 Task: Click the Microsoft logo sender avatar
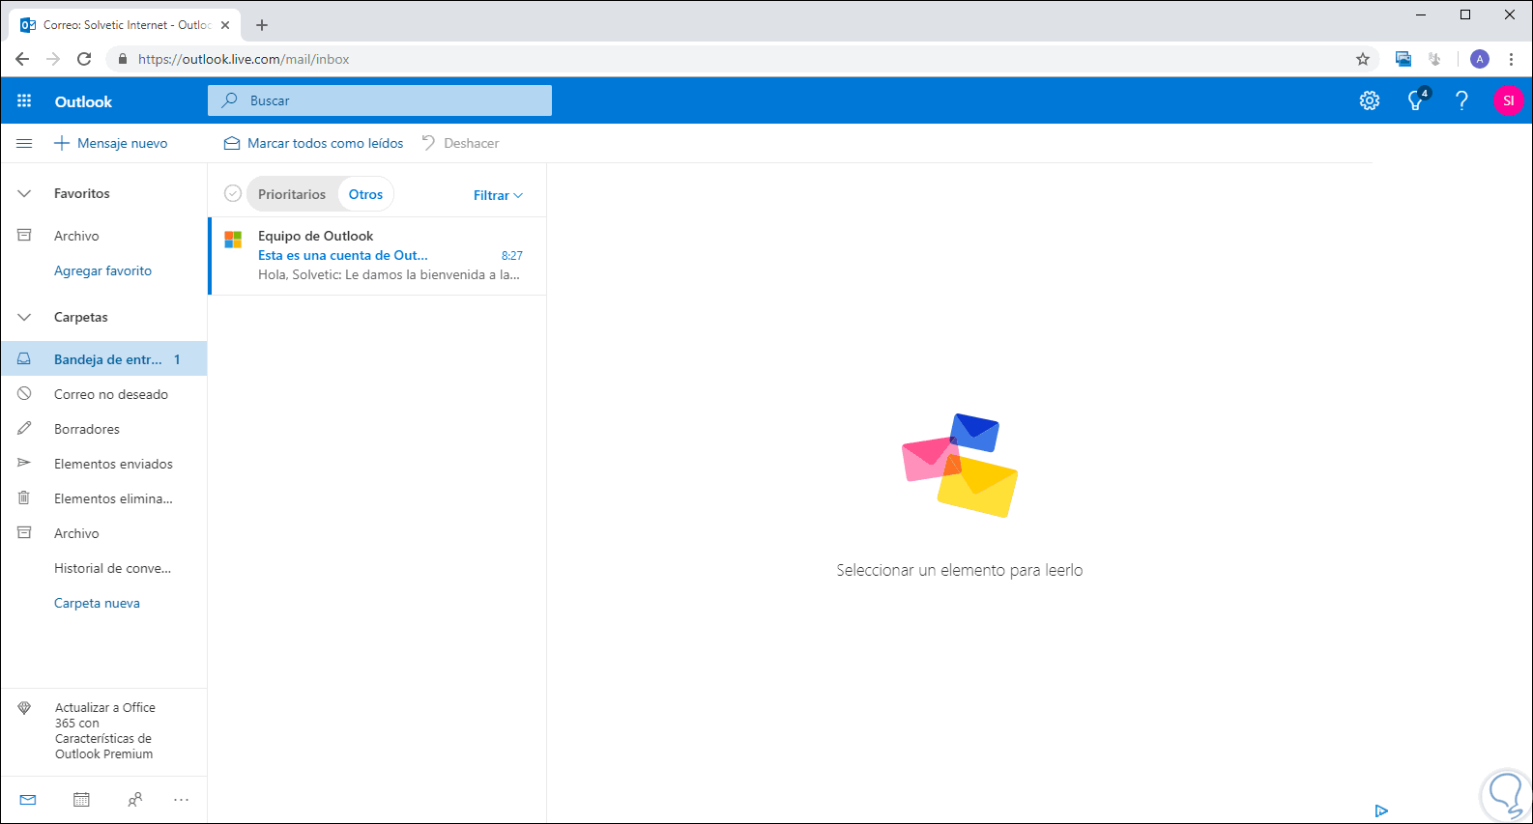[233, 240]
